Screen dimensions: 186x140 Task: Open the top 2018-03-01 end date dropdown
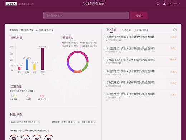pyautogui.click(x=46, y=30)
